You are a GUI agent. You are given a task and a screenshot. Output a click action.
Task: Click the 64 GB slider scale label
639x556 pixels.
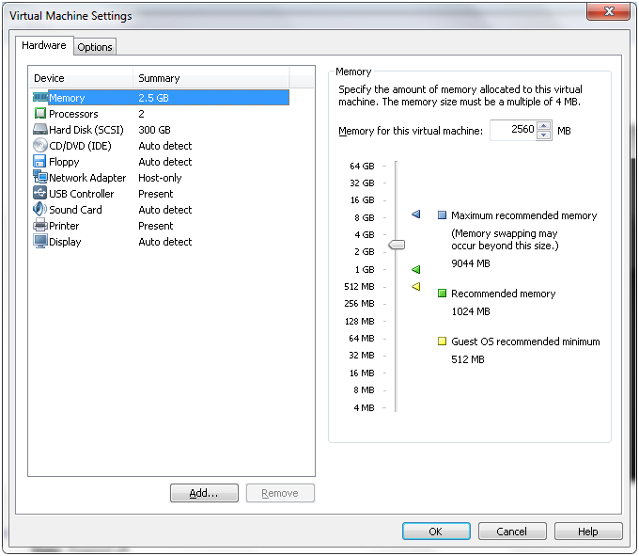click(362, 166)
